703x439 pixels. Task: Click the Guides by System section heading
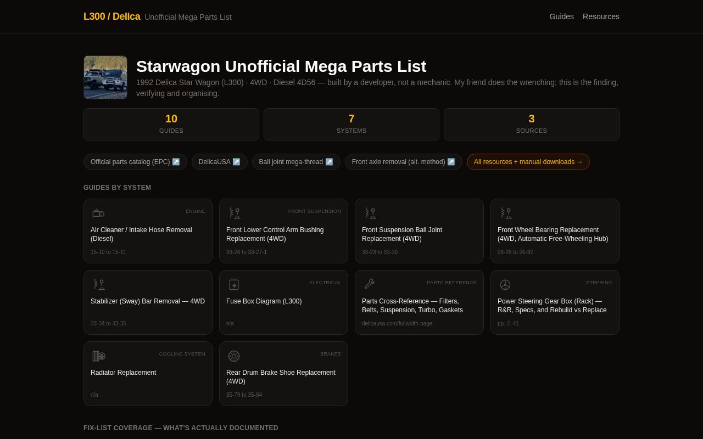click(117, 188)
